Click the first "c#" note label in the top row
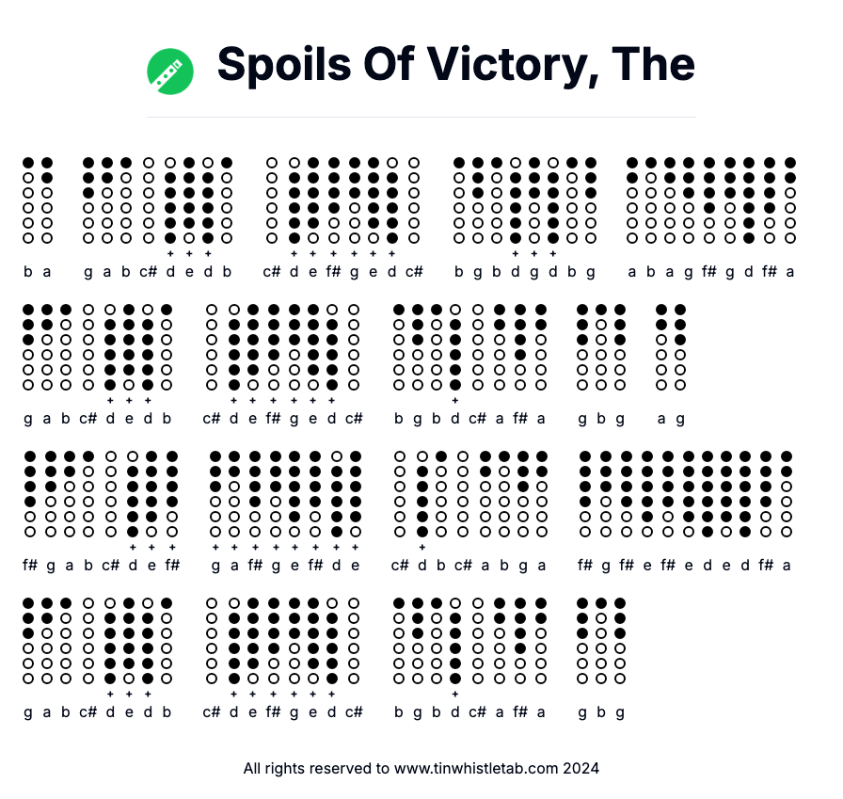Screen dimensions: 843x799 [x=148, y=272]
